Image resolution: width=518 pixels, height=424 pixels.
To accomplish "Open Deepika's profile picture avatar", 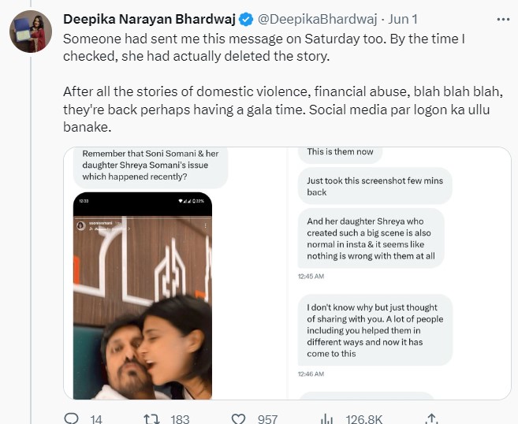I will click(30, 32).
